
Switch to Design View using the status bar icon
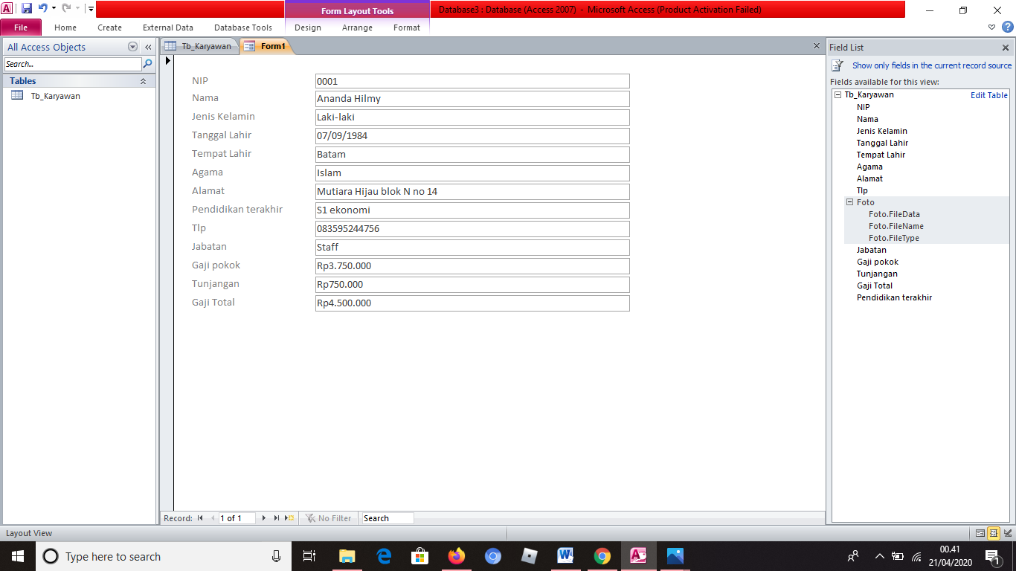pyautogui.click(x=1006, y=533)
